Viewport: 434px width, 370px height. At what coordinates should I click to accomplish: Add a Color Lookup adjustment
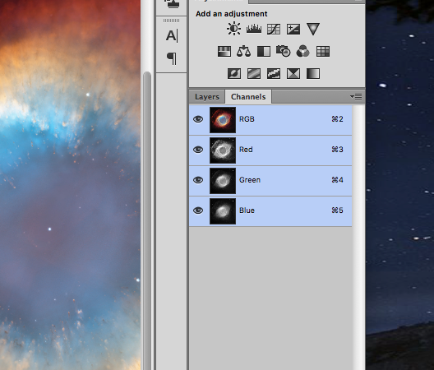coord(323,52)
